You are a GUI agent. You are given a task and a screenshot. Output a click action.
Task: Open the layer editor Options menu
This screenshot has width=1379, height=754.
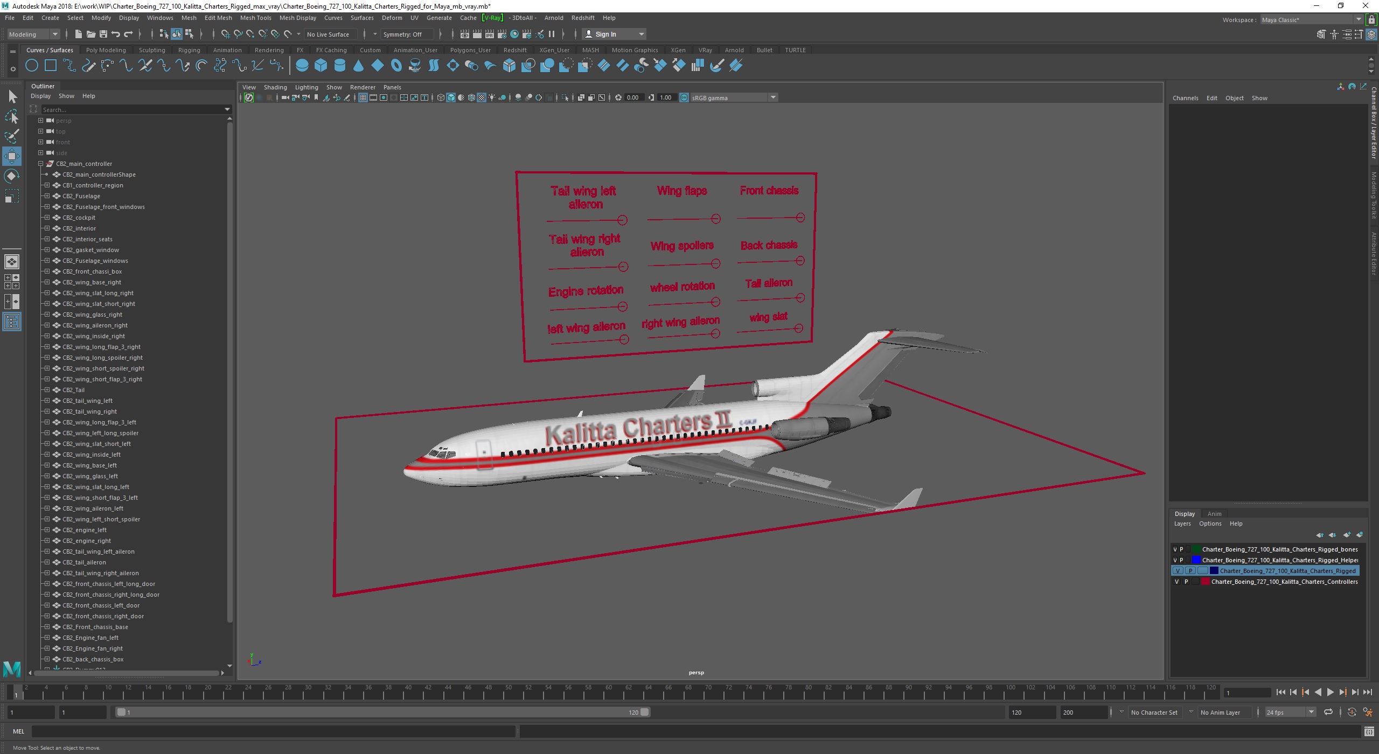1210,523
